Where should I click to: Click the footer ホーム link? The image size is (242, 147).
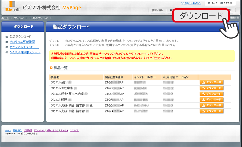[8, 130]
